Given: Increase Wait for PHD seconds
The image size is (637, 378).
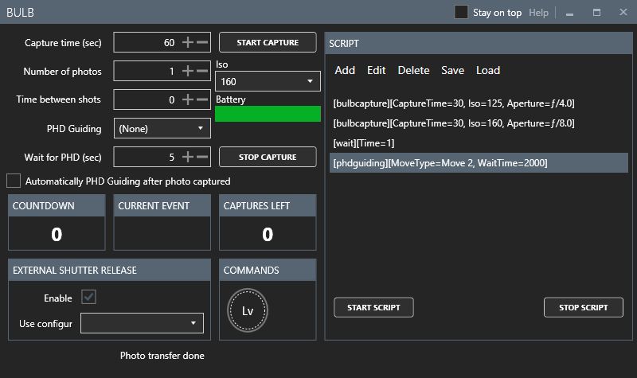Looking at the screenshot, I should 188,157.
